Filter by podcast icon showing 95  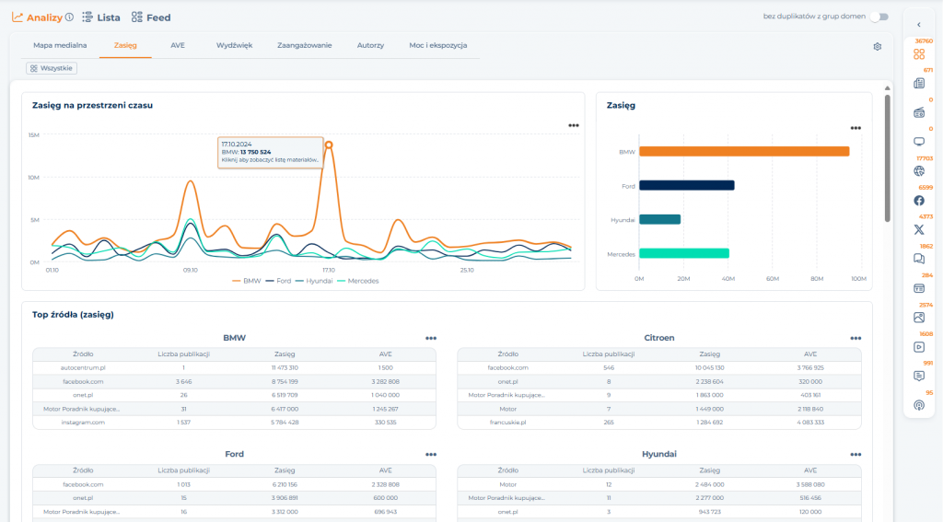(919, 405)
